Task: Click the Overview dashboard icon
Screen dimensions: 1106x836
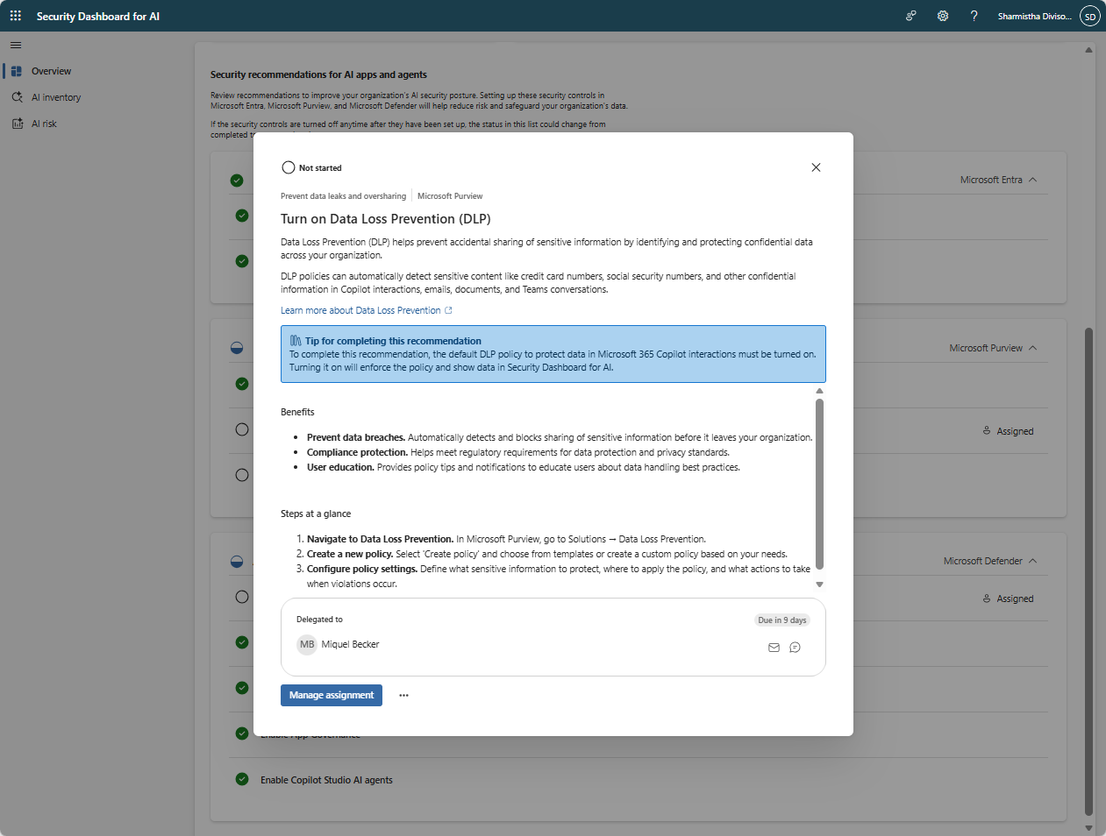Action: click(17, 71)
